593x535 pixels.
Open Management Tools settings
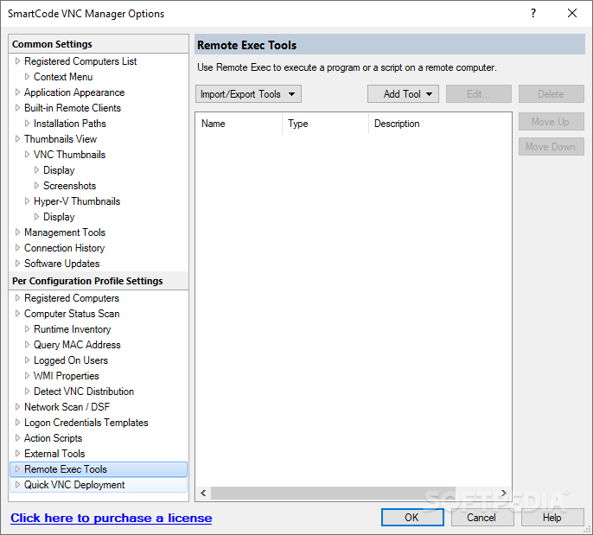coord(65,232)
